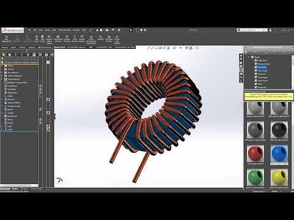Open the FeatureManager design tree tab icon

4,54
